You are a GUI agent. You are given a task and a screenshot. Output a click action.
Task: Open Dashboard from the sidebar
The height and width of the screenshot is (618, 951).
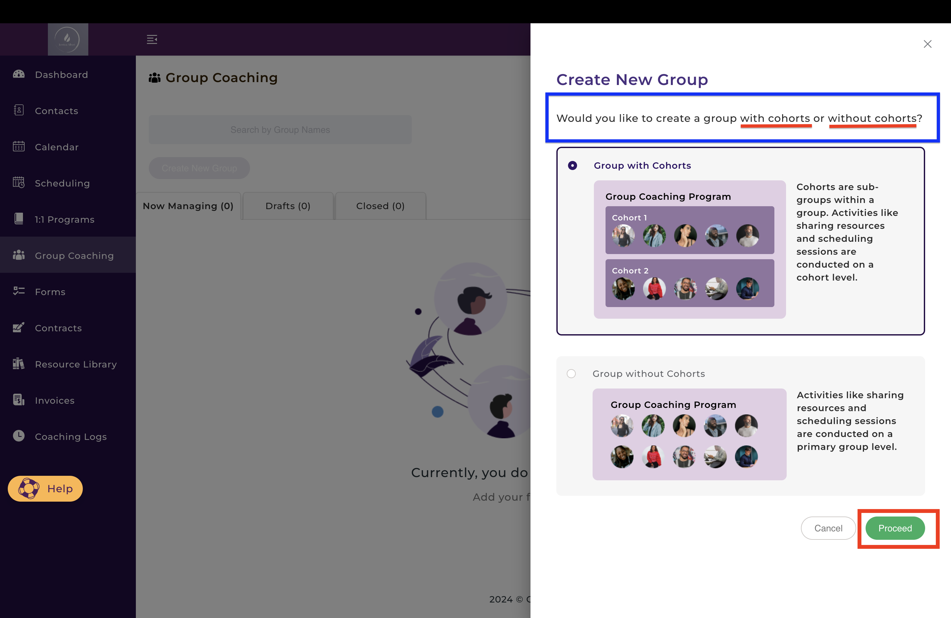[68, 75]
